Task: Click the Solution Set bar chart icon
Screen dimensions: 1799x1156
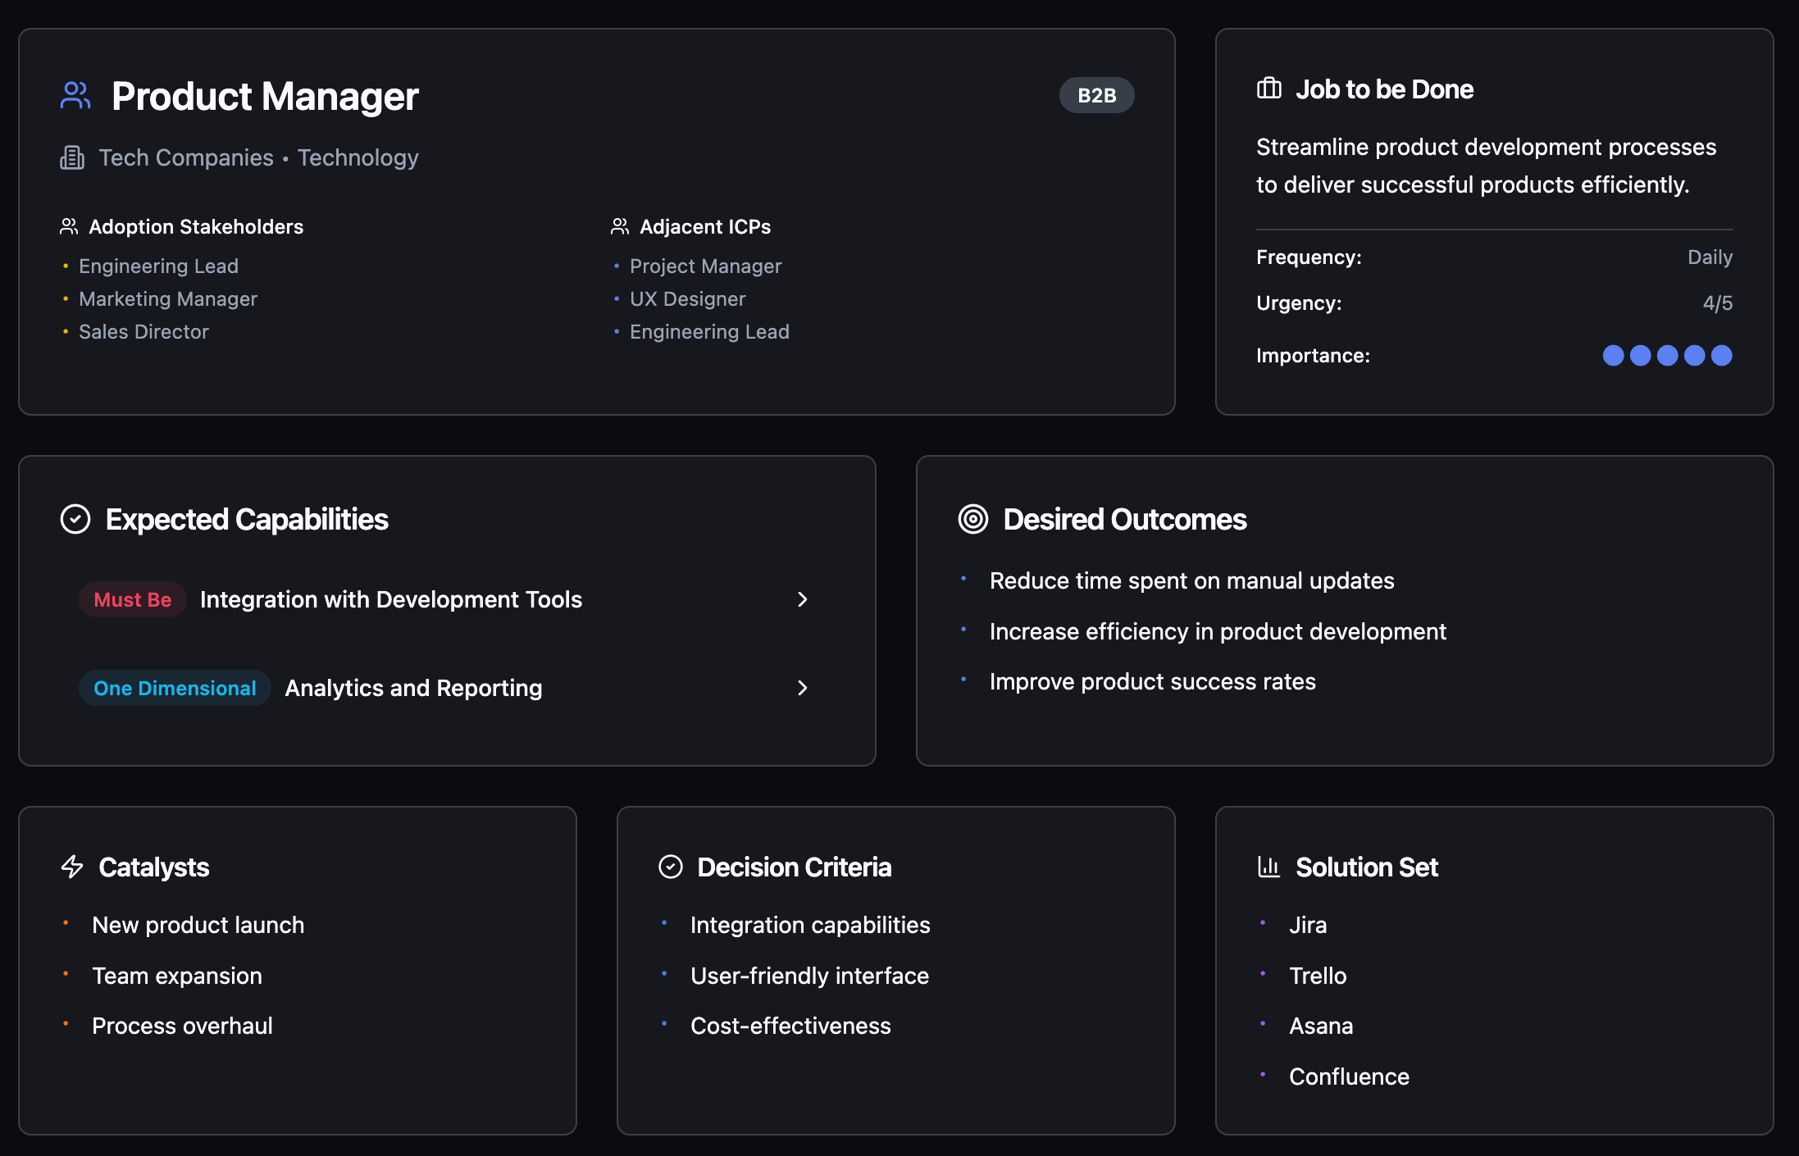Action: [1268, 867]
